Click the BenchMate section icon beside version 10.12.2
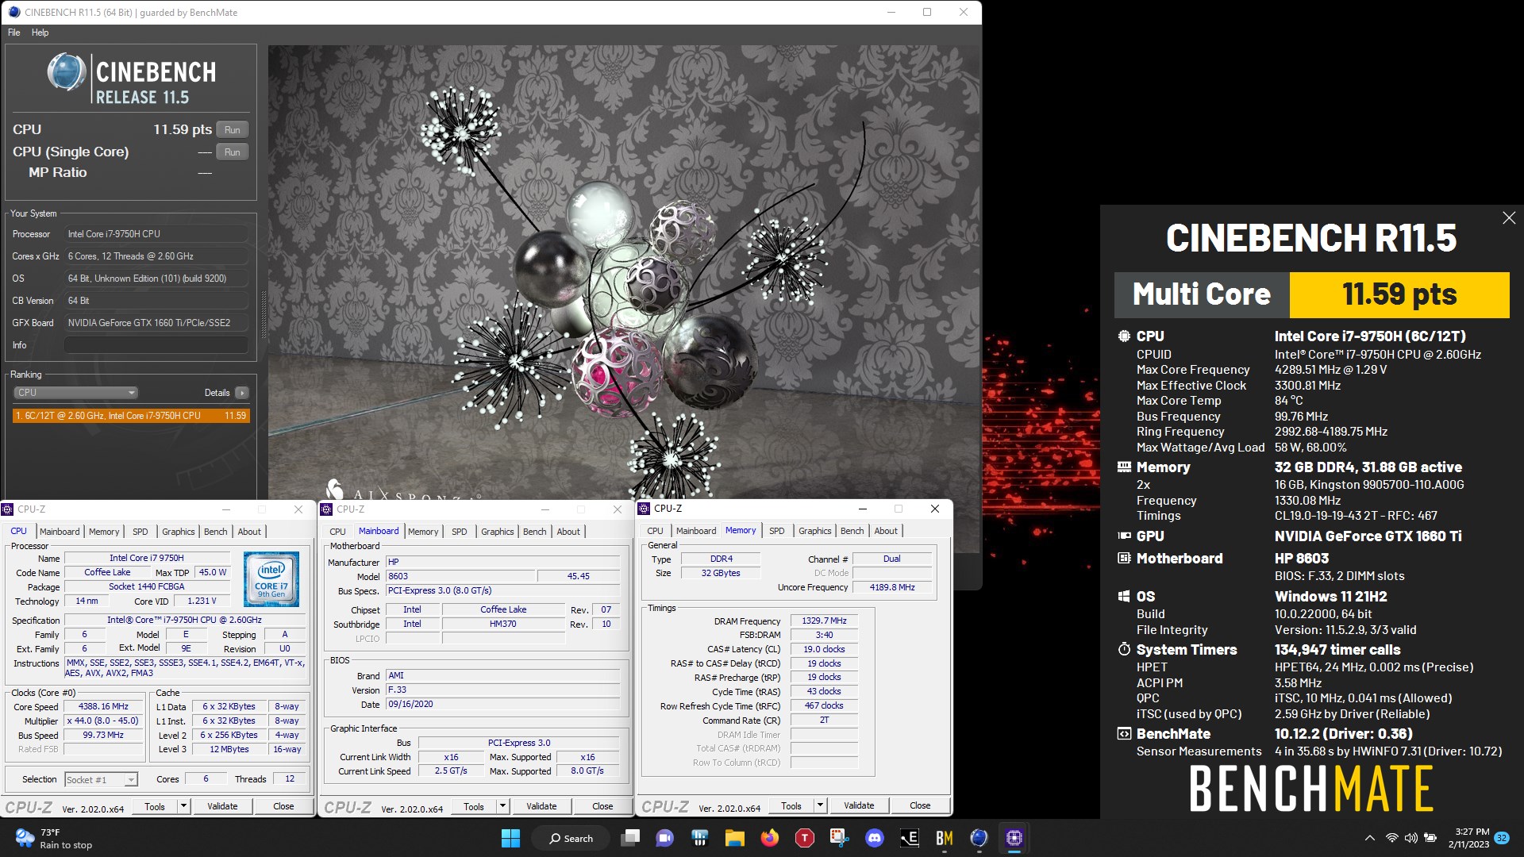The image size is (1524, 857). [x=1124, y=733]
